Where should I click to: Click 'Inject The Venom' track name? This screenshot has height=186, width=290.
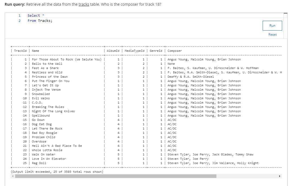coord(46,90)
